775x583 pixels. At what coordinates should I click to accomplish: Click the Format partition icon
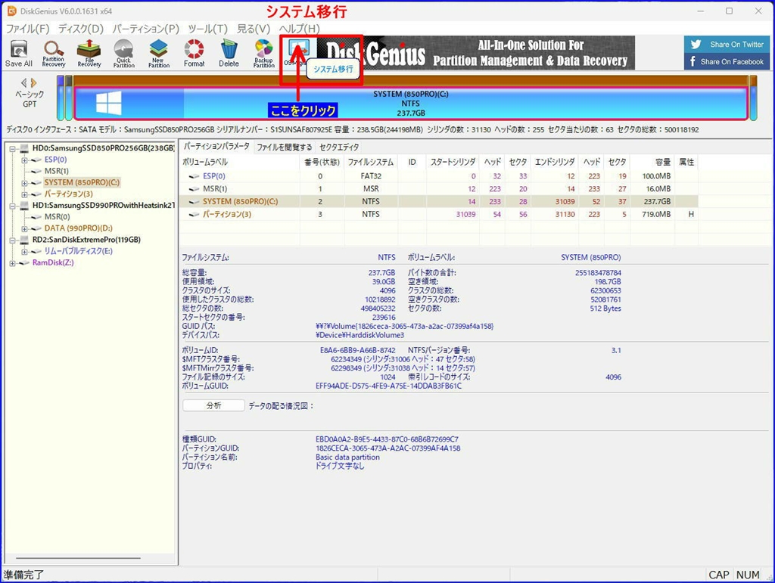pos(194,52)
